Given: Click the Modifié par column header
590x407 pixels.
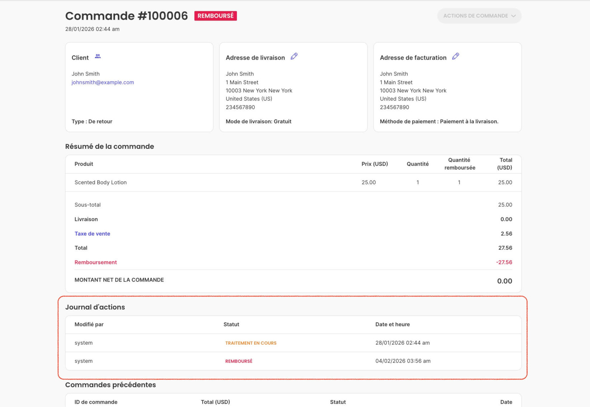Looking at the screenshot, I should pos(89,324).
